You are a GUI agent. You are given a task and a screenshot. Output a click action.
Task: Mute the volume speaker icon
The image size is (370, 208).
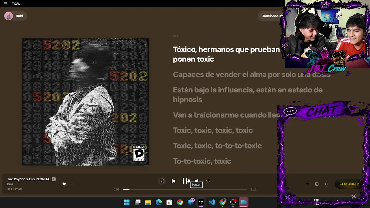point(327,184)
